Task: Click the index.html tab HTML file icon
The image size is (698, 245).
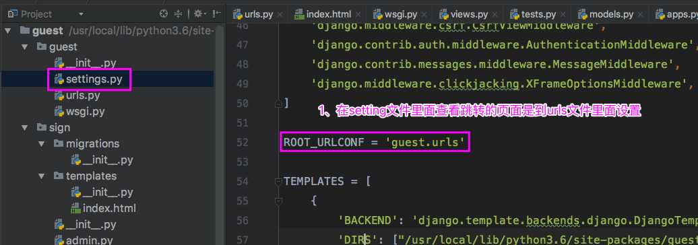Action: pos(299,14)
